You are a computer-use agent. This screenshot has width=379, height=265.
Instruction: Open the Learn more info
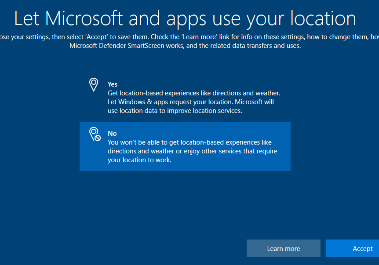pyautogui.click(x=284, y=248)
